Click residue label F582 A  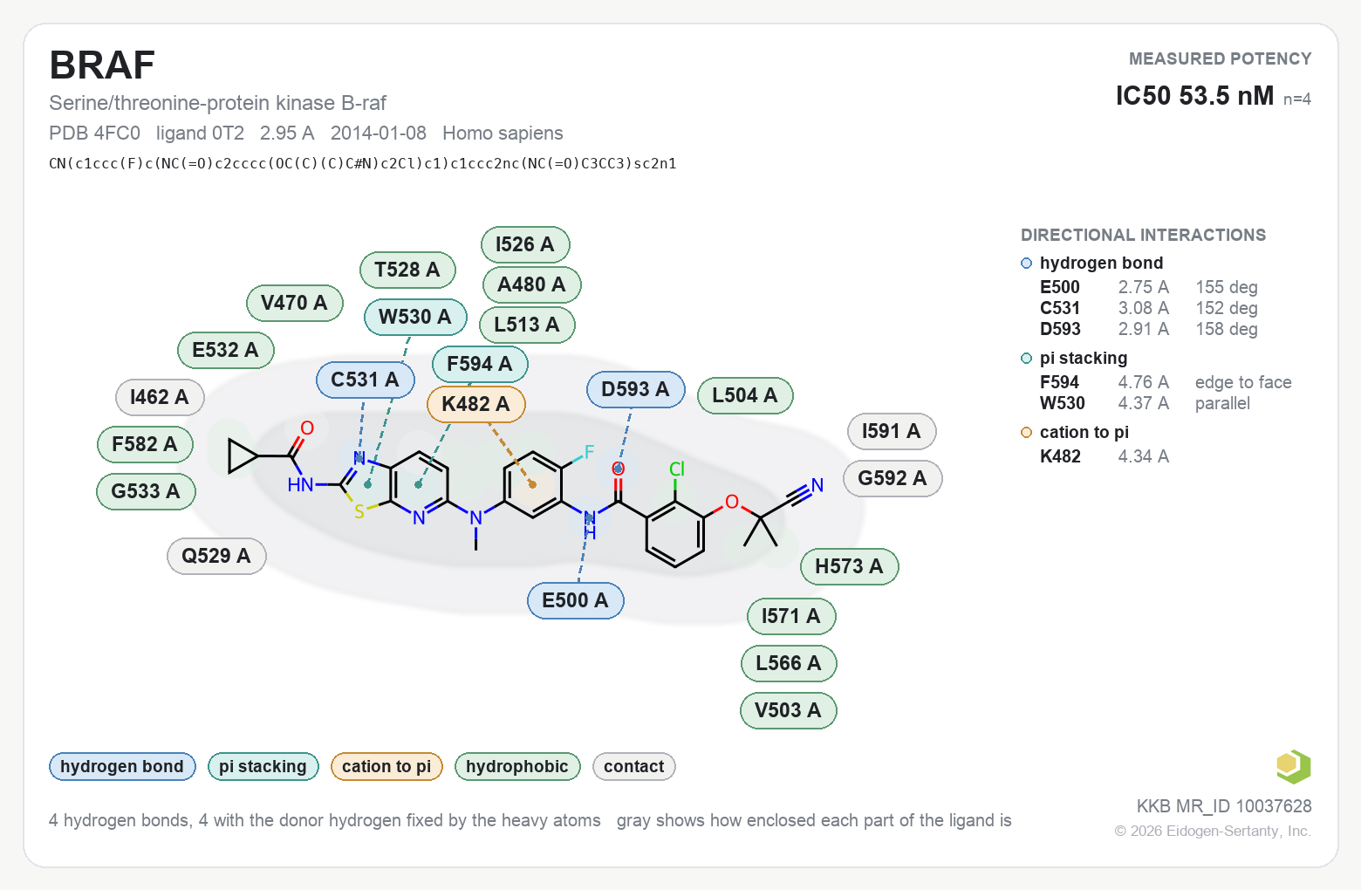(x=145, y=444)
